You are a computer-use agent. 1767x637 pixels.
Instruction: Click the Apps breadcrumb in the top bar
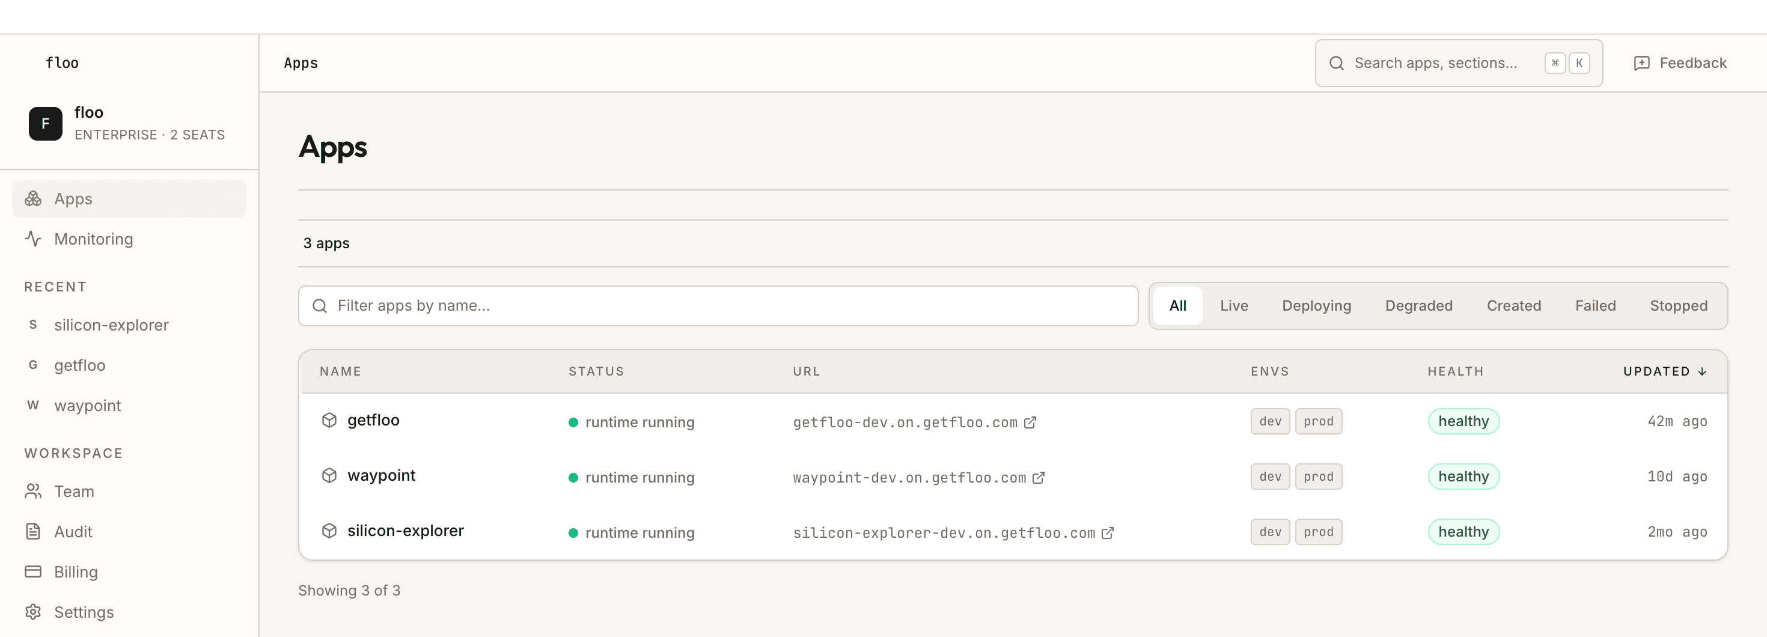[301, 63]
